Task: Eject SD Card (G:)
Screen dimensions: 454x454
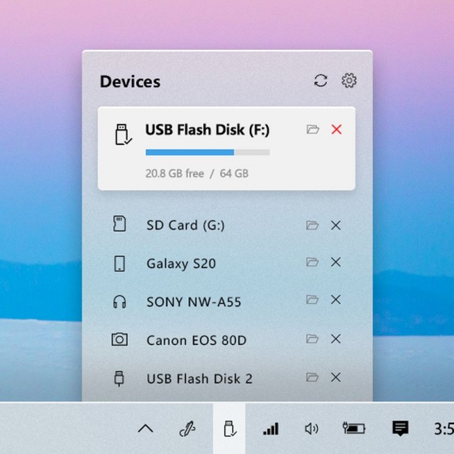Action: click(x=336, y=225)
